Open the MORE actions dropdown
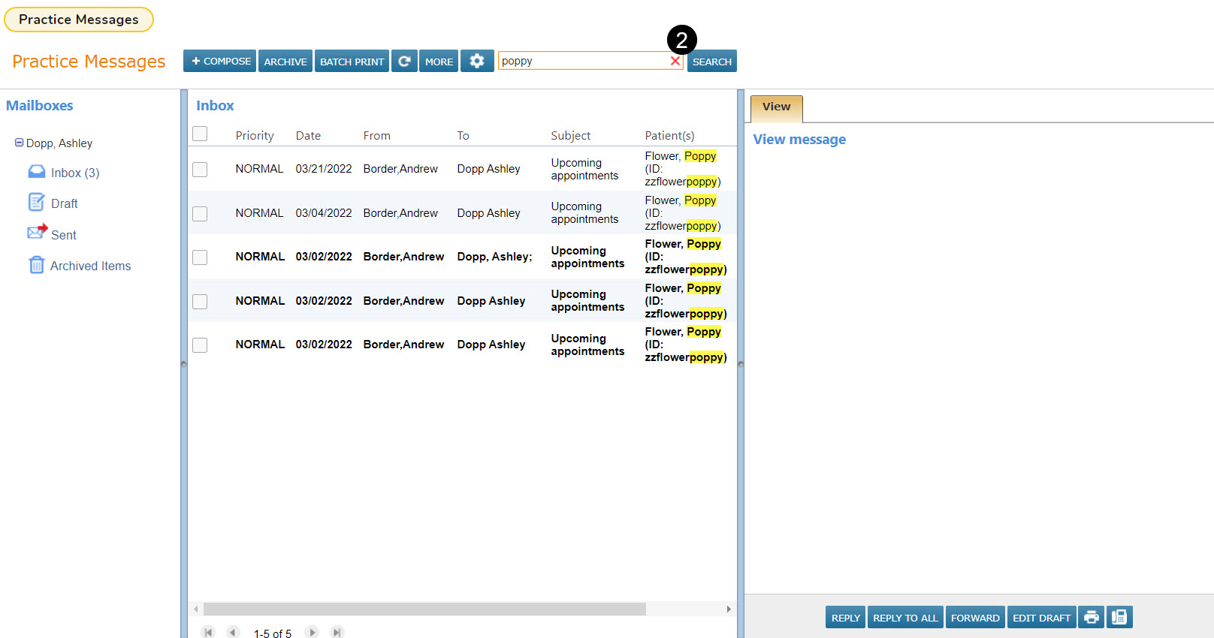The width and height of the screenshot is (1214, 638). coord(439,62)
